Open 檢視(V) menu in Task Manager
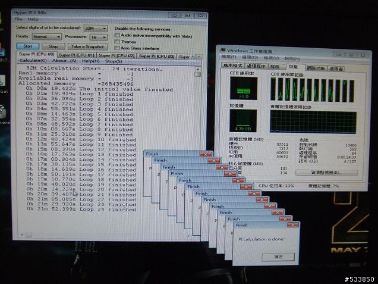 [x=271, y=58]
